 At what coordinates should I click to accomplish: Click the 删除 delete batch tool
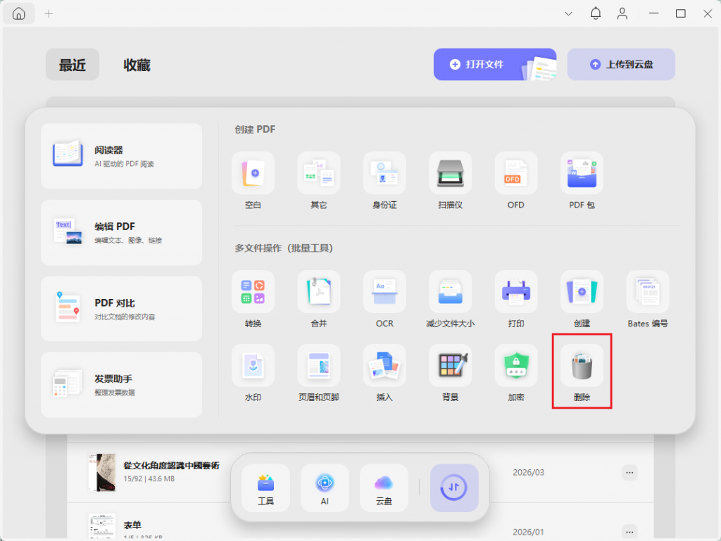582,366
